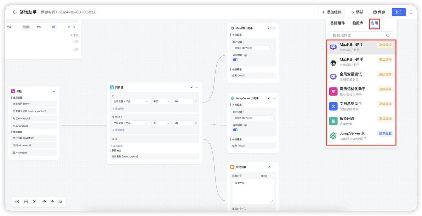Click the MK value field in IF

[183, 101]
